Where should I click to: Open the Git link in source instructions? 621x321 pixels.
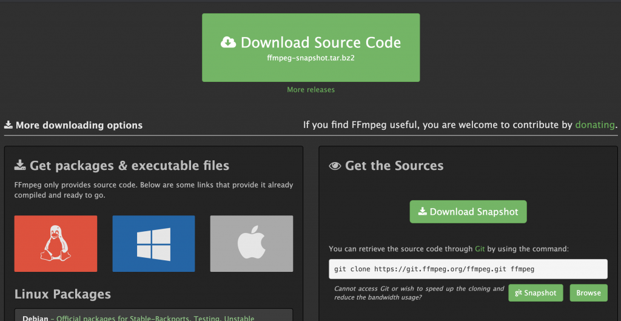tap(479, 249)
